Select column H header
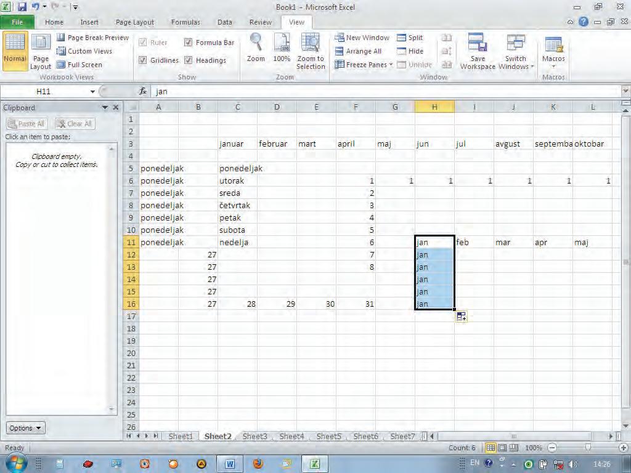This screenshot has height=473, width=631. 434,107
